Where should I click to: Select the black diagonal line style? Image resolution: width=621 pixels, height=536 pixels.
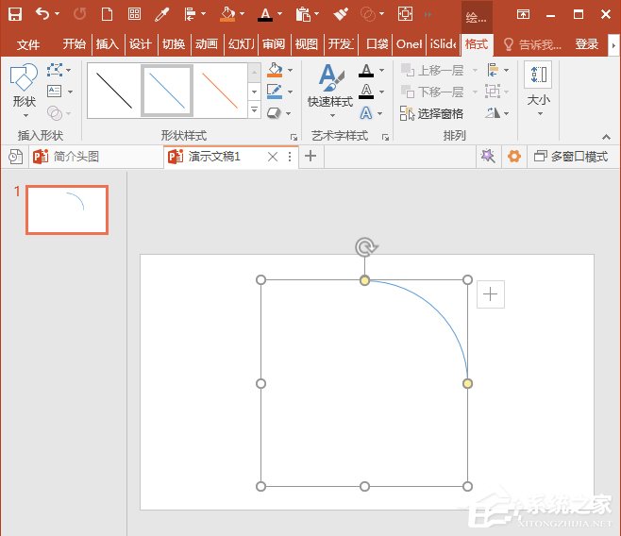click(113, 91)
